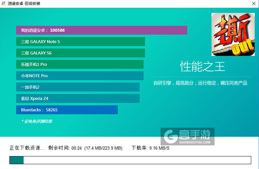Close the 逍遥安卓 installer window
This screenshot has width=259, height=169.
click(x=254, y=3)
